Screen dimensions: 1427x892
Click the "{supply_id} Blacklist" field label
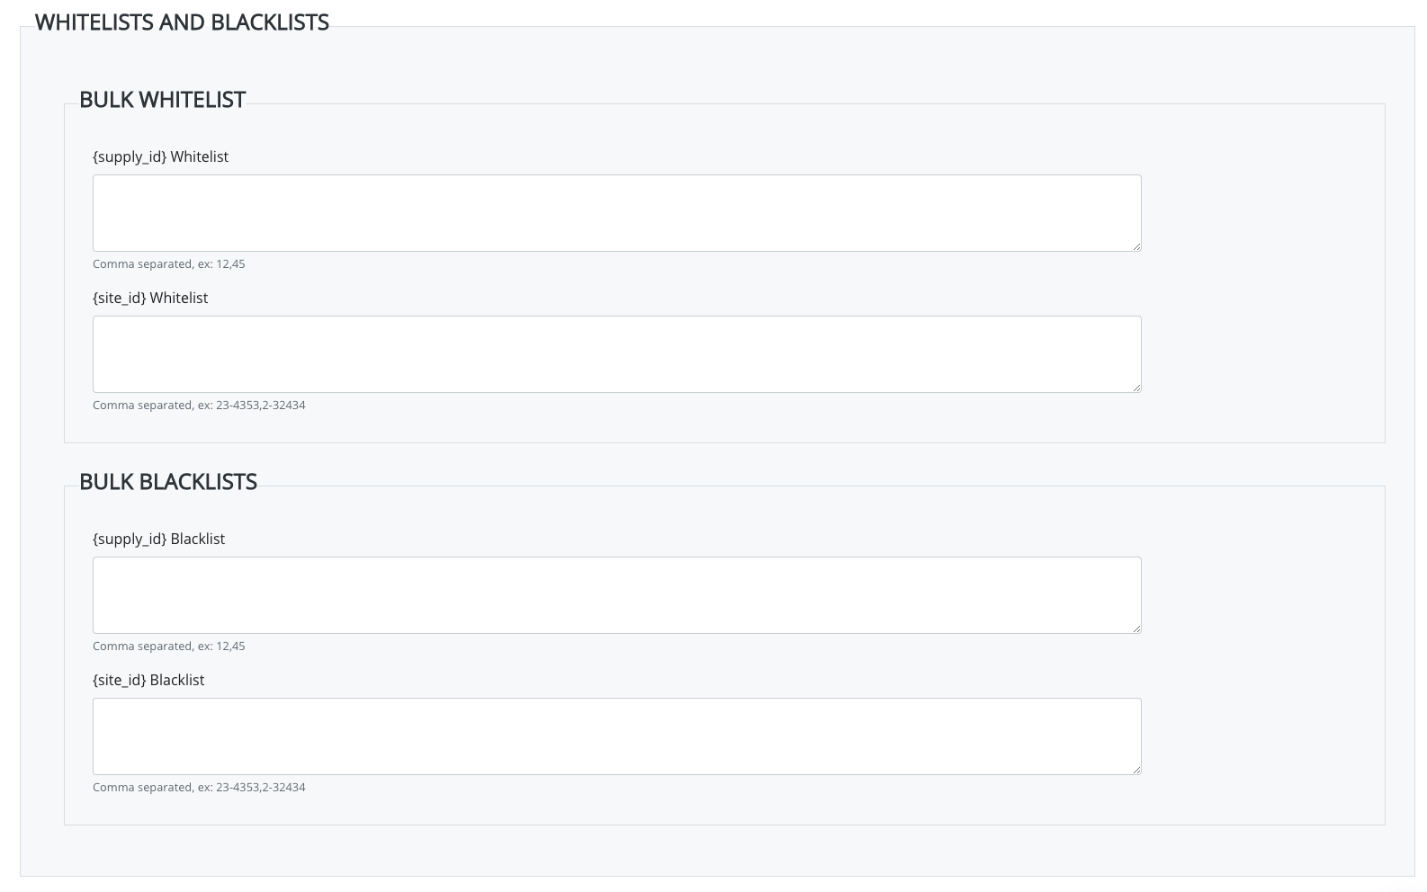tap(158, 539)
